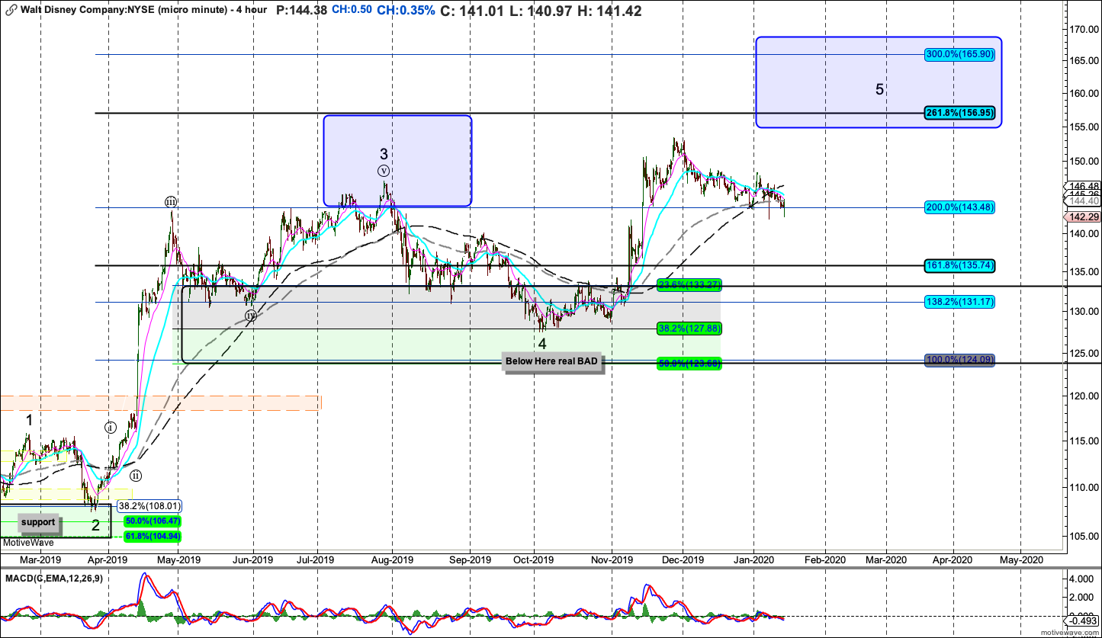The image size is (1102, 638).
Task: Click the CH:0.35% percent change value
Action: [406, 11]
